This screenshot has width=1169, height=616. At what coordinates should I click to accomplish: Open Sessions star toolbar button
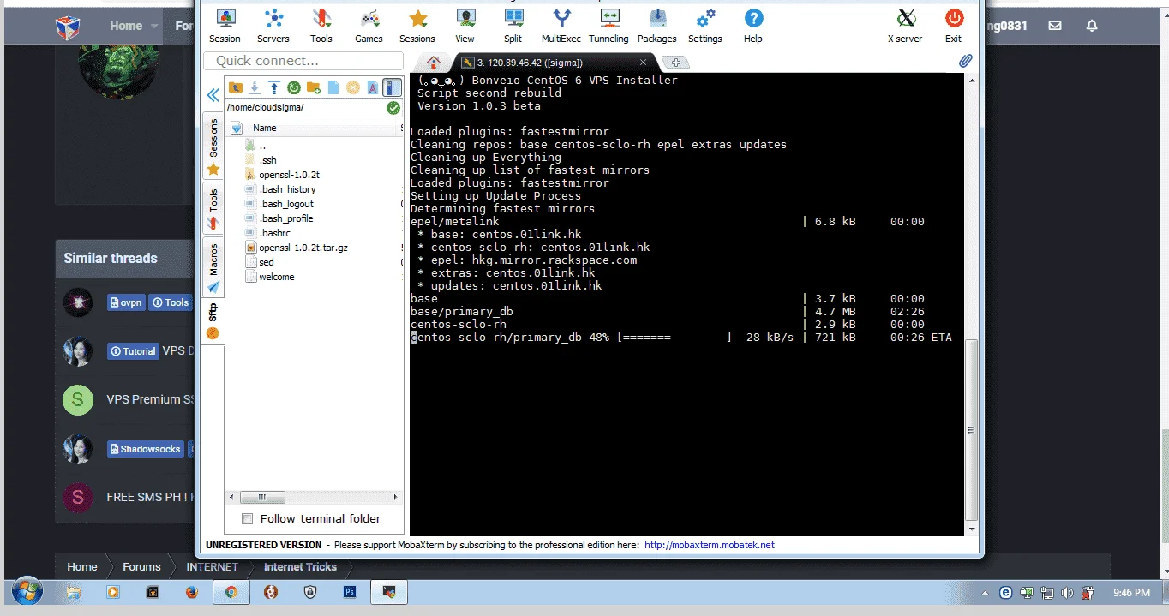417,26
